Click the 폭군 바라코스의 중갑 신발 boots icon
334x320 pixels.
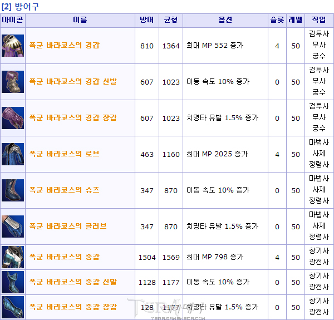pyautogui.click(x=13, y=282)
